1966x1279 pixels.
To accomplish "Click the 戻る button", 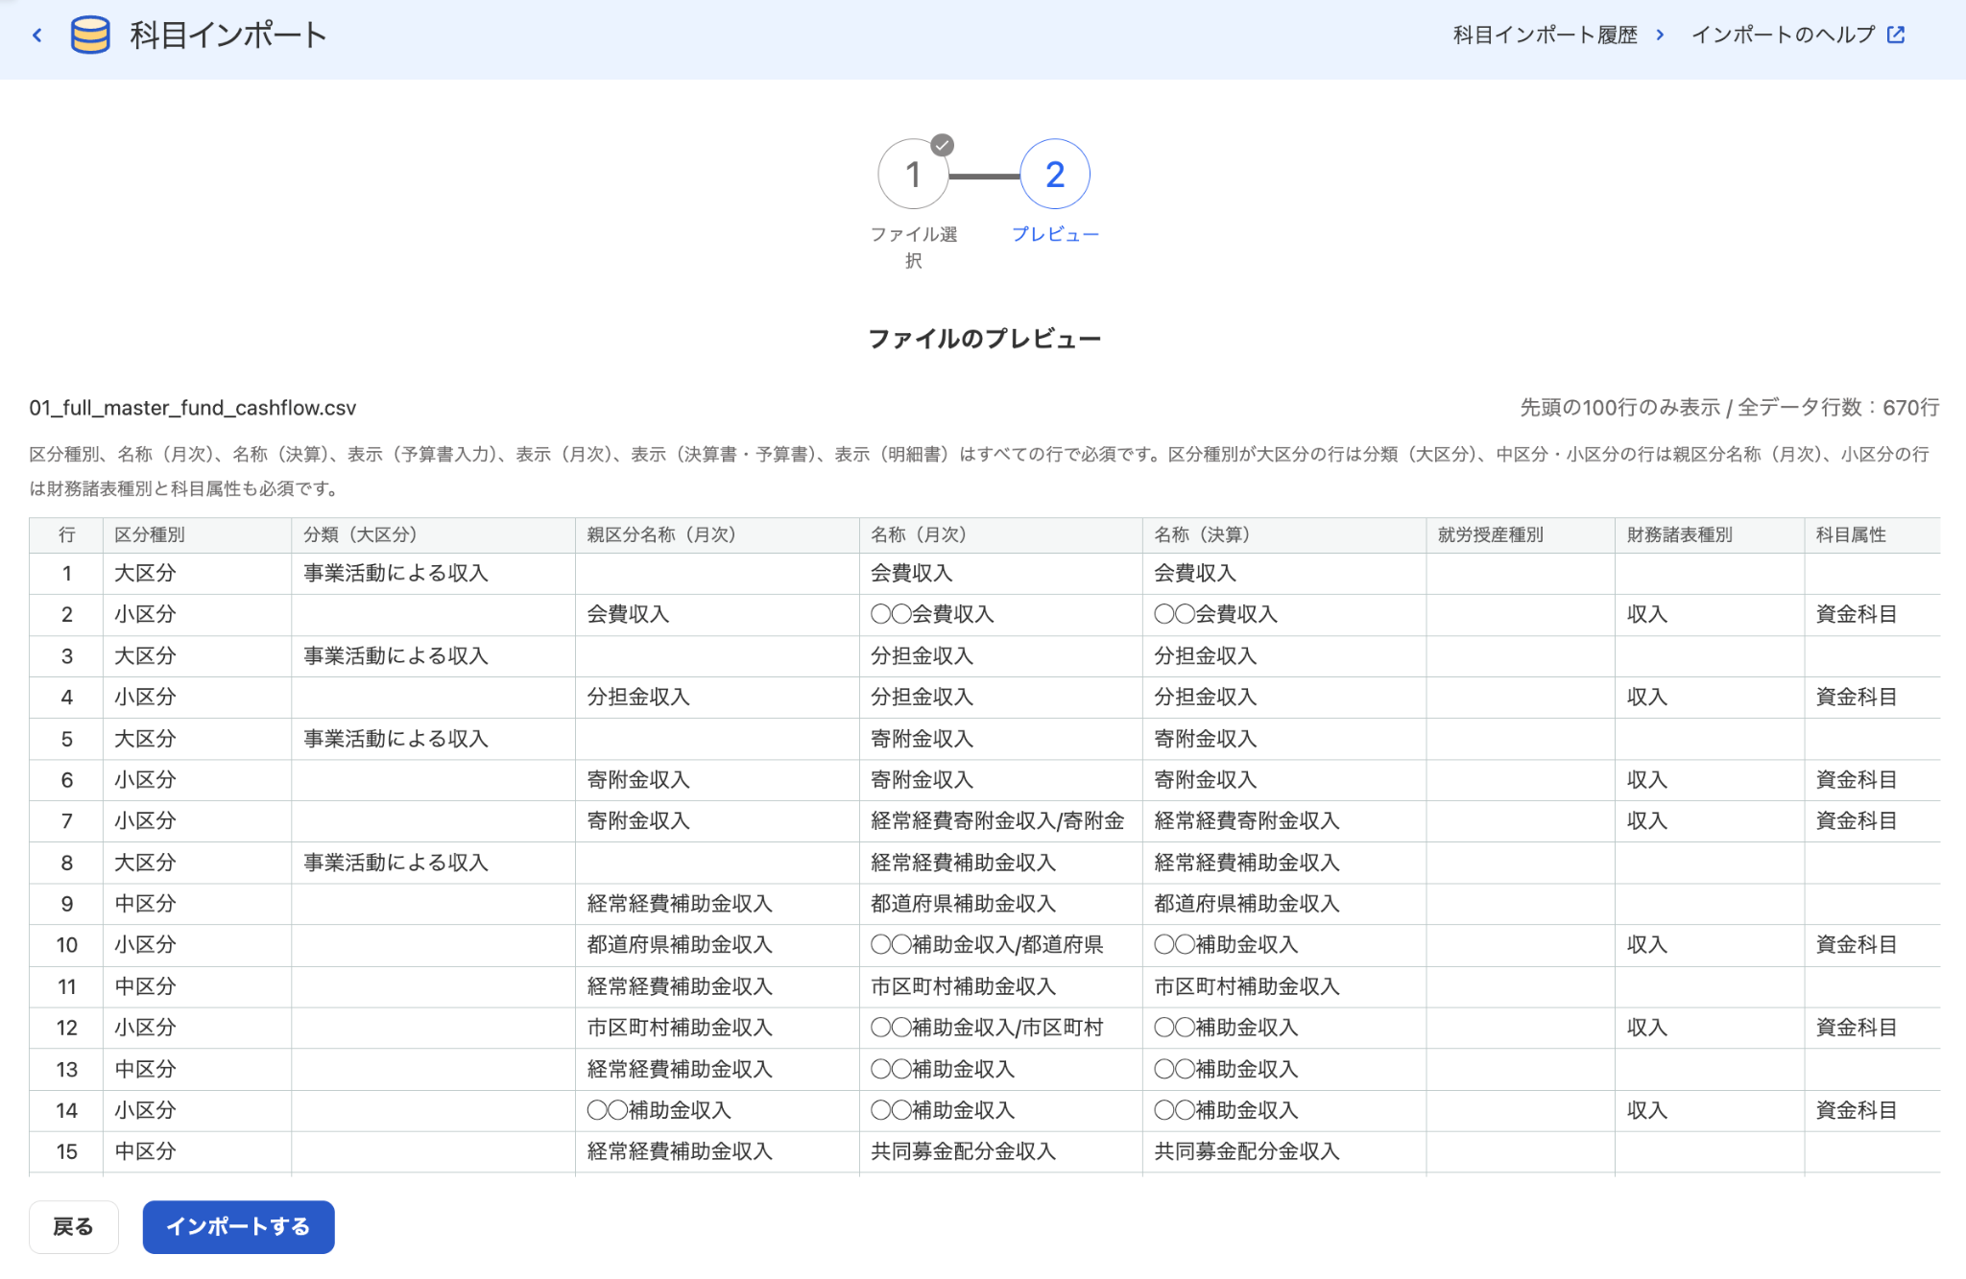I will pyautogui.click(x=73, y=1226).
